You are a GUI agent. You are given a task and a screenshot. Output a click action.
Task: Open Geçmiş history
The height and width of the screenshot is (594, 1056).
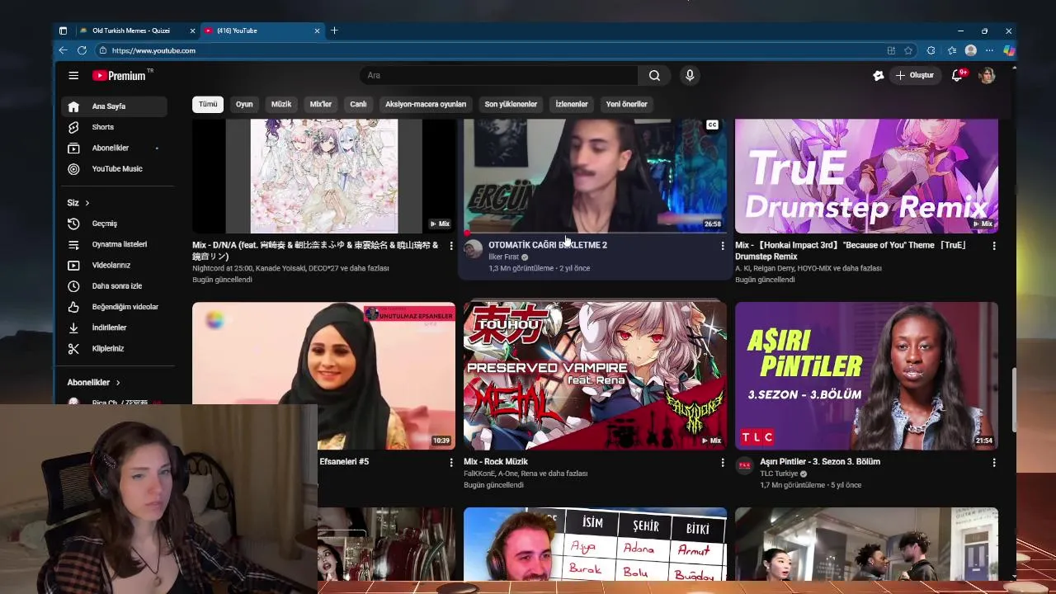pyautogui.click(x=114, y=224)
